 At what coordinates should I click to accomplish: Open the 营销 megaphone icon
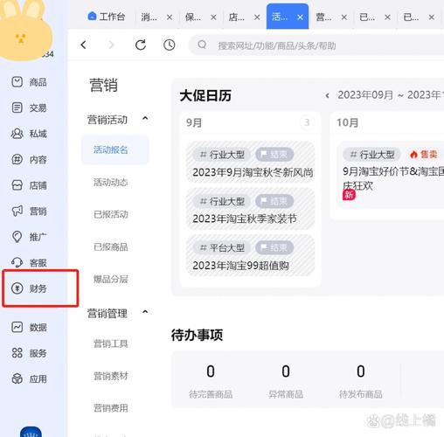pos(17,211)
